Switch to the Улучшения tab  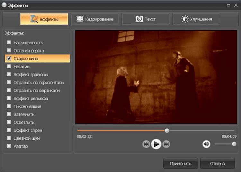point(197,19)
